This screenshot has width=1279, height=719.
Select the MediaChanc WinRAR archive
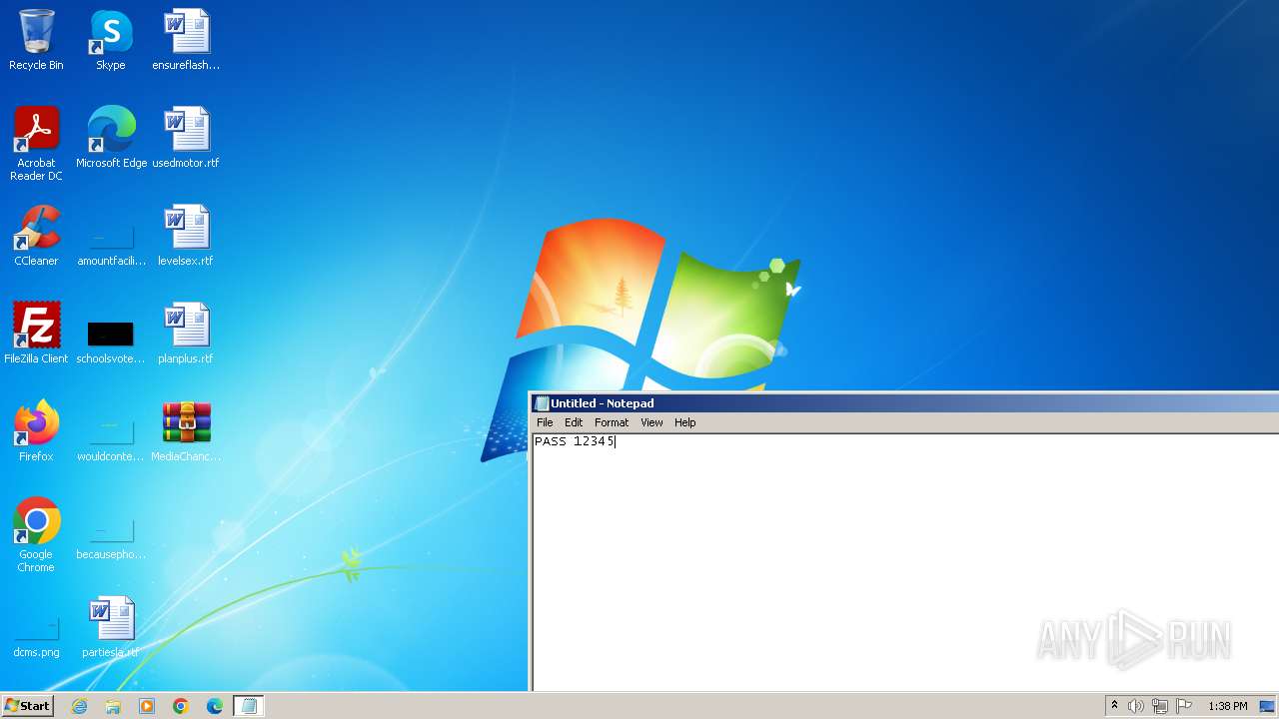[x=186, y=431]
